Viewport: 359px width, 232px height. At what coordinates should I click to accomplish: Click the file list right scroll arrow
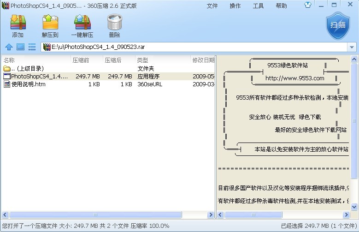[x=211, y=215]
